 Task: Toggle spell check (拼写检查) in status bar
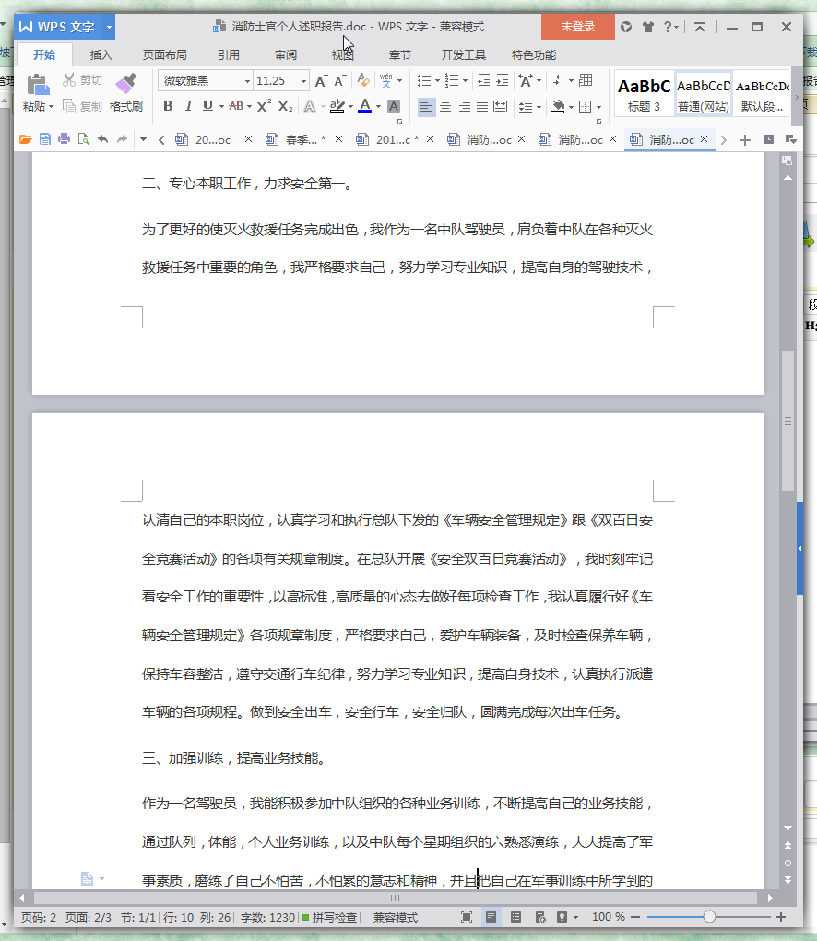pos(328,918)
